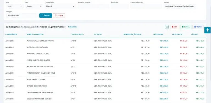Select the CARLOS DE SOUZA PIRES name
The height and width of the screenshot is (103, 211).
[x=37, y=86]
